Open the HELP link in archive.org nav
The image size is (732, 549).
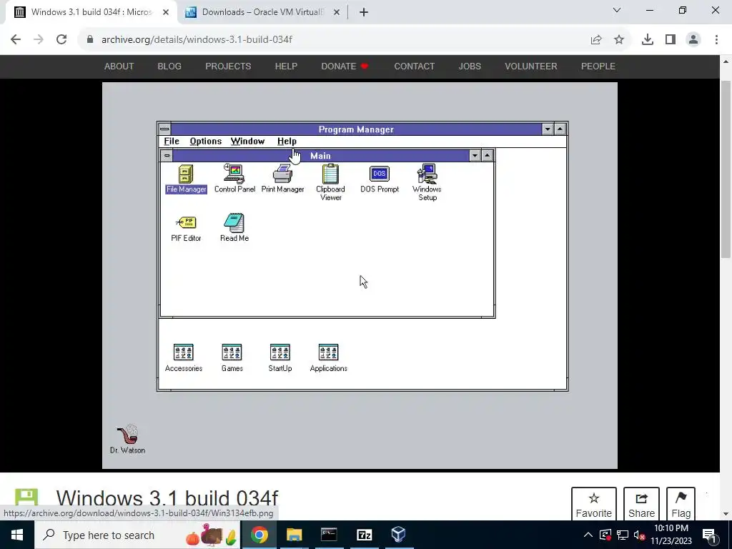(x=286, y=66)
